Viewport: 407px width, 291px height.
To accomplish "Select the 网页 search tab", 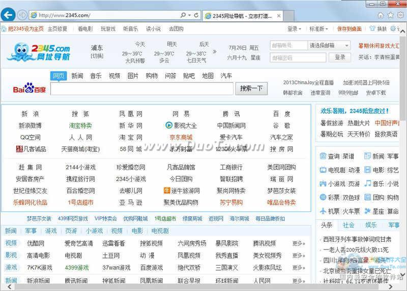I will [x=59, y=76].
